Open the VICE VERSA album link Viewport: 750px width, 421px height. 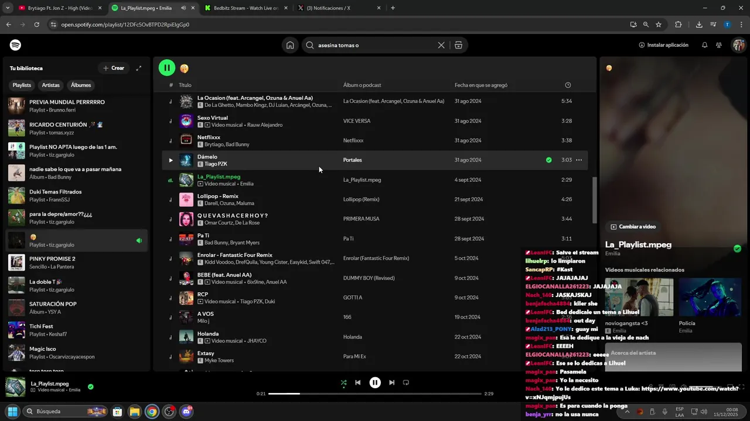[357, 121]
